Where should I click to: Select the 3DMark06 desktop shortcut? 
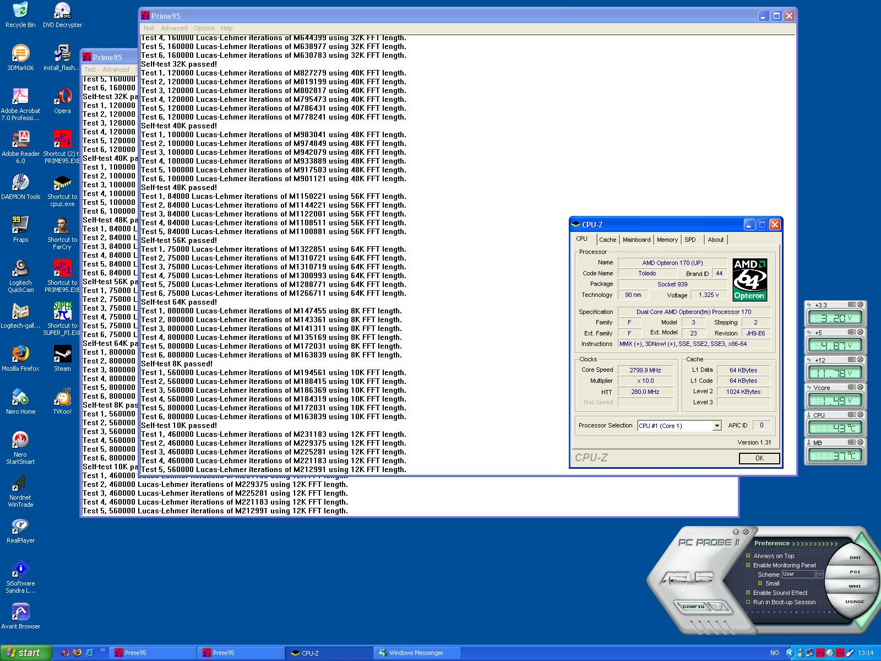coord(20,58)
